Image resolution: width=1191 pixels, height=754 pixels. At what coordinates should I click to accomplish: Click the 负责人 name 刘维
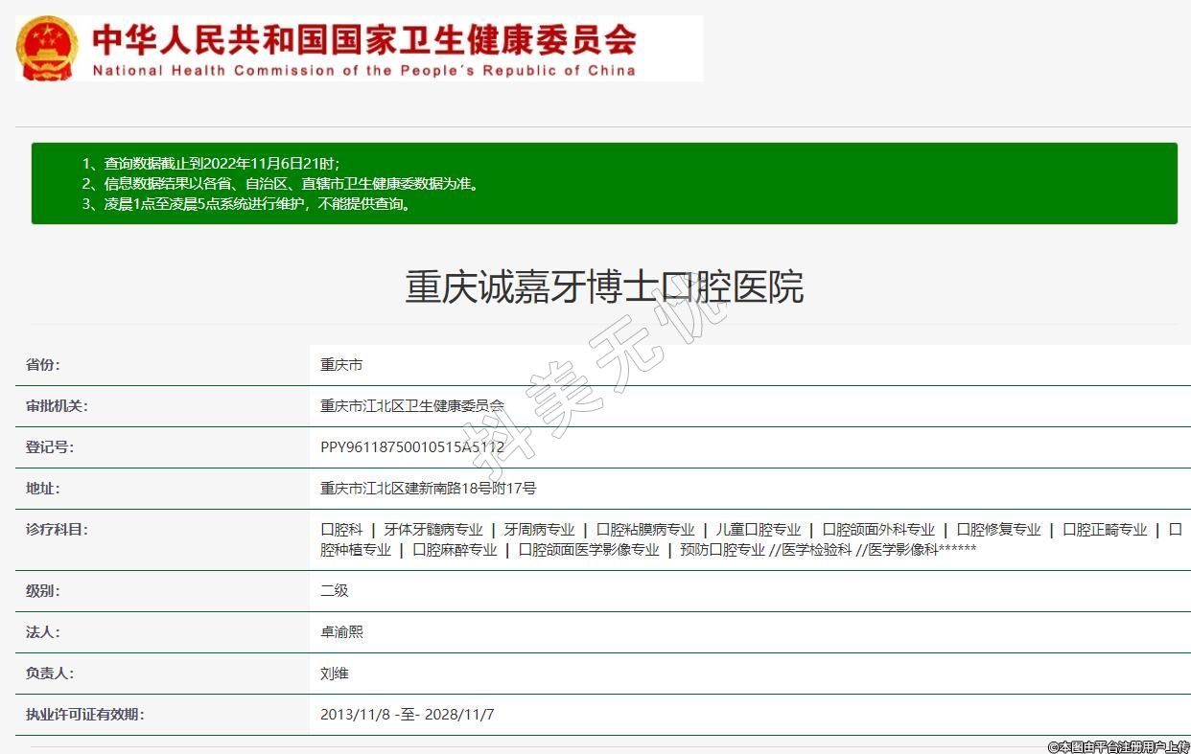click(x=335, y=674)
